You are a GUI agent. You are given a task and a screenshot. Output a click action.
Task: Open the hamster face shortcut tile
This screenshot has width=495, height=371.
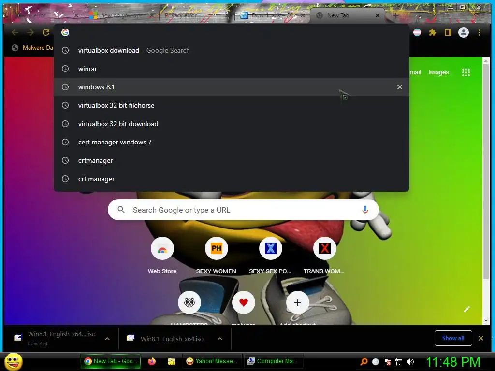coord(189,302)
